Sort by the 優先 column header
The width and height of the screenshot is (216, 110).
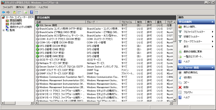(x=160, y=22)
